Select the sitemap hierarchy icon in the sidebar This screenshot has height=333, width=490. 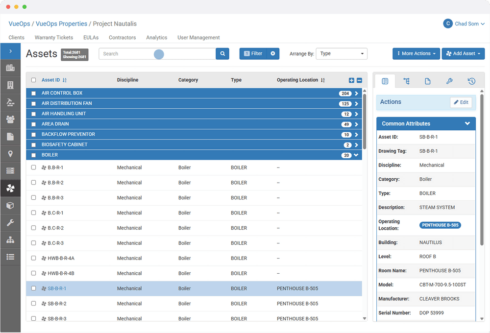pyautogui.click(x=10, y=239)
